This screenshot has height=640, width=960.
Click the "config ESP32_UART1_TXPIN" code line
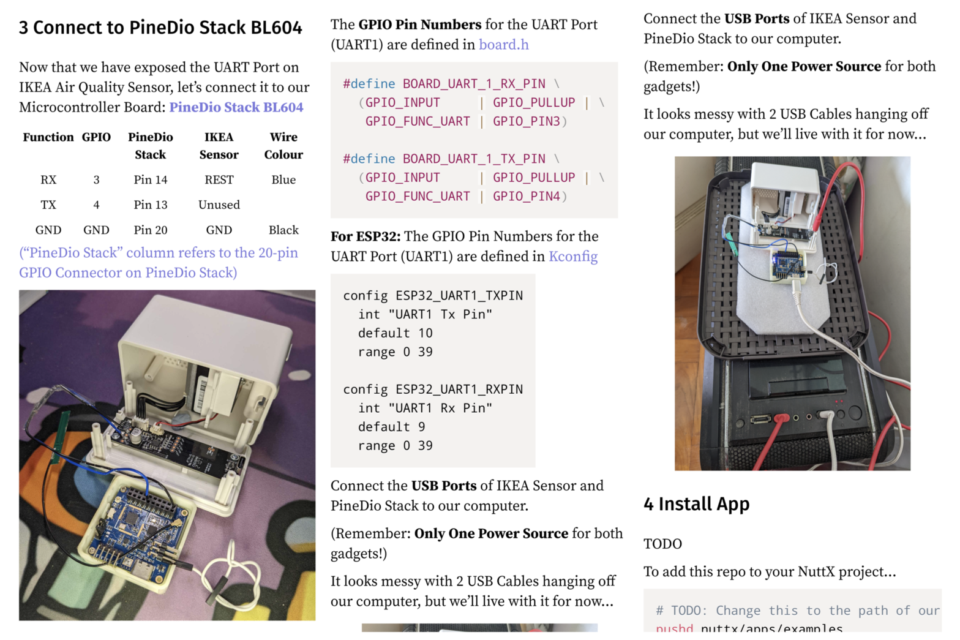(432, 296)
